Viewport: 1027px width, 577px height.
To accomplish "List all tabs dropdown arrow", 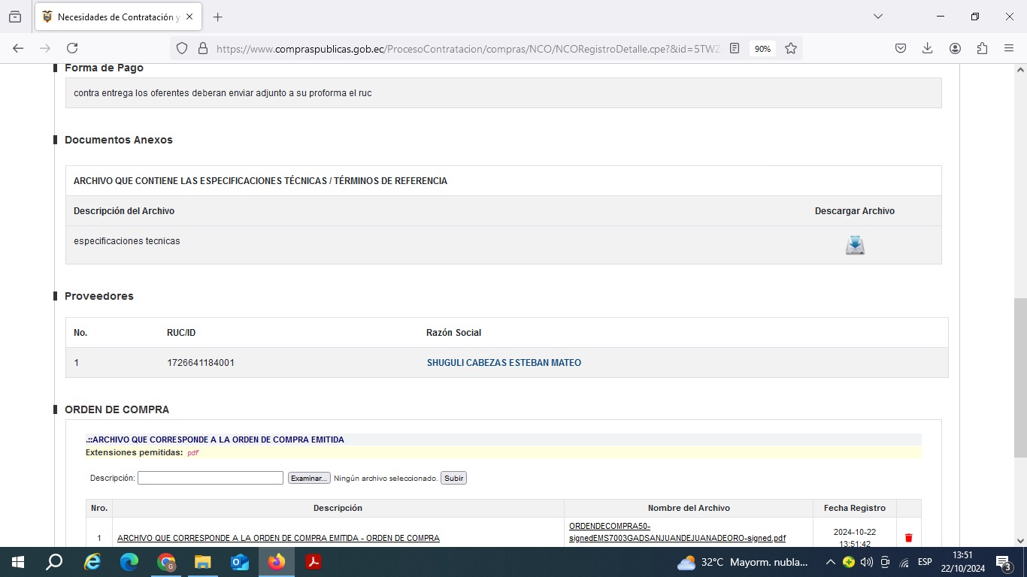I will click(877, 17).
